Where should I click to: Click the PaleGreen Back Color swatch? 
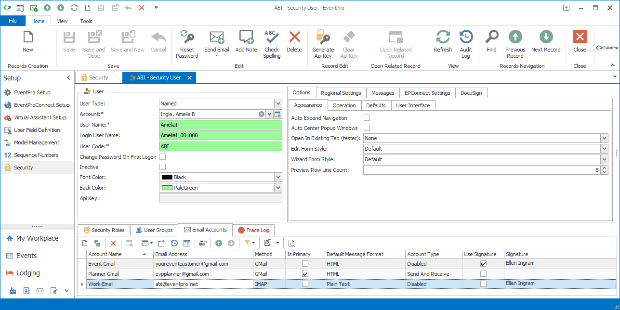click(x=167, y=188)
